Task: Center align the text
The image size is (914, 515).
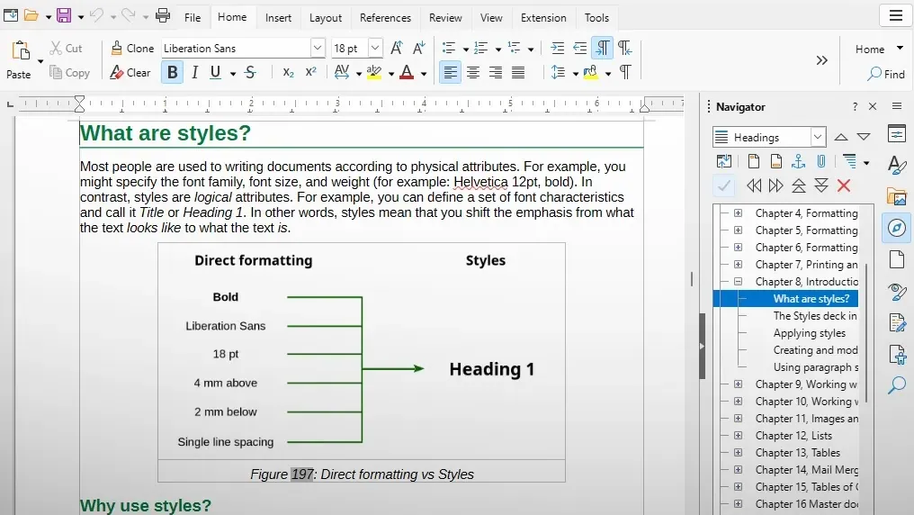Action: click(472, 72)
